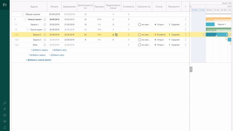Click the Прогресс column header

pyautogui.click(x=99, y=7)
